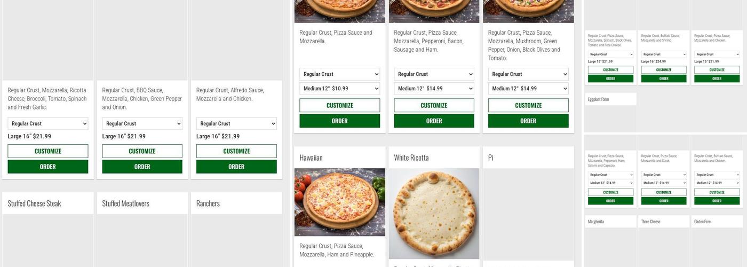The height and width of the screenshot is (267, 747).
Task: Customize the mushroom, onion and olive pizza
Action: [x=528, y=105]
